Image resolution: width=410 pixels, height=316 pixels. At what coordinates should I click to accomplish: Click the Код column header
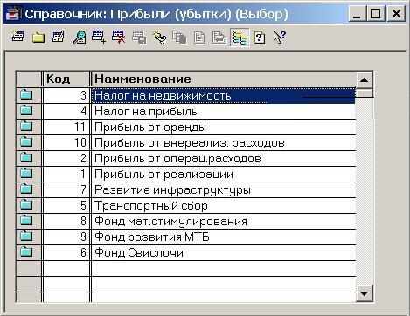point(66,79)
